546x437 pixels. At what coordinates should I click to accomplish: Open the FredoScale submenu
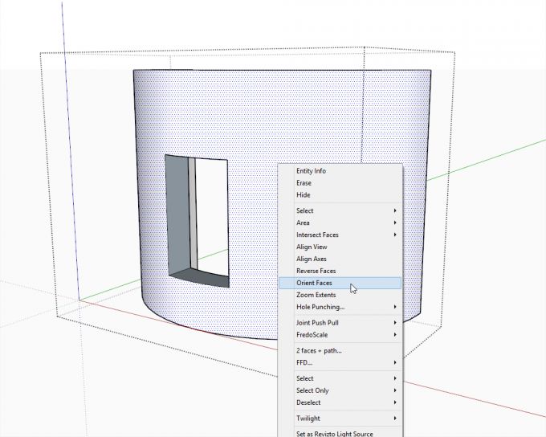[313, 335]
